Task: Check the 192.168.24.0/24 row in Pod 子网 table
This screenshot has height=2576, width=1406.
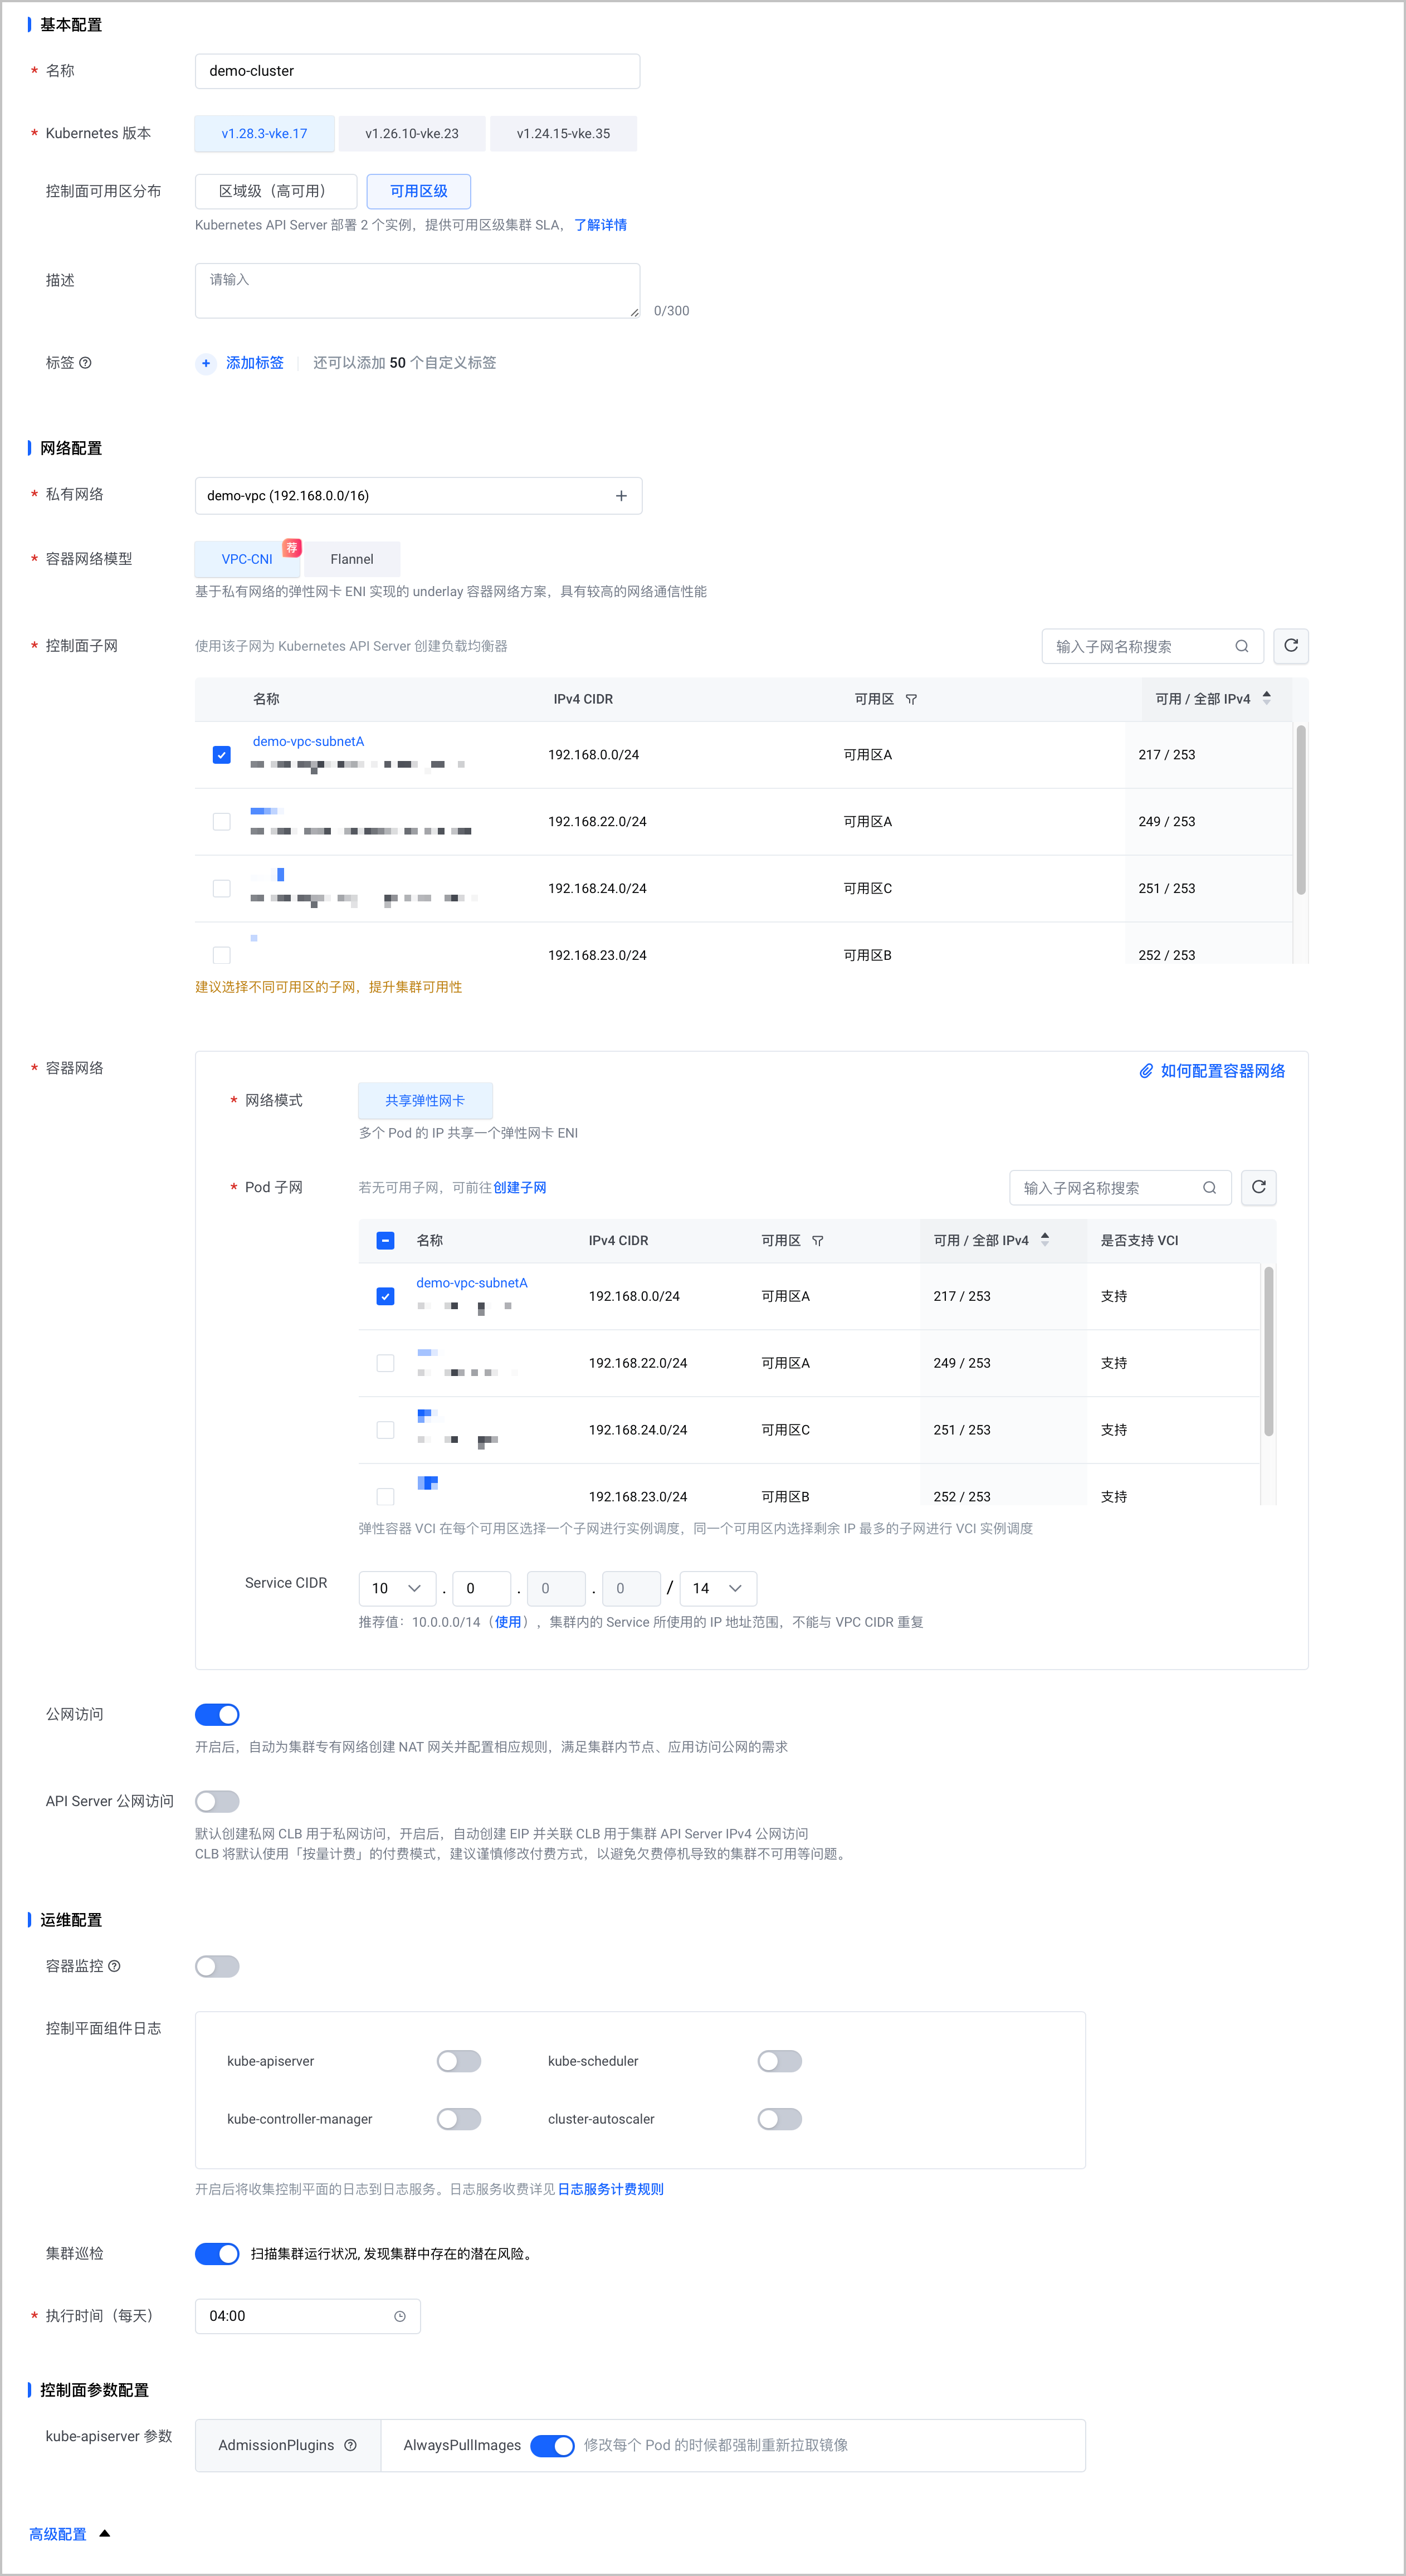Action: [x=385, y=1431]
